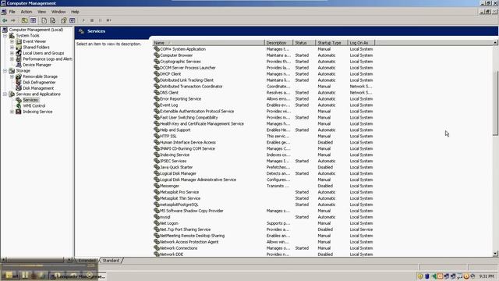499x281 pixels.
Task: Click the services list scroll up arrow
Action: coord(496,42)
